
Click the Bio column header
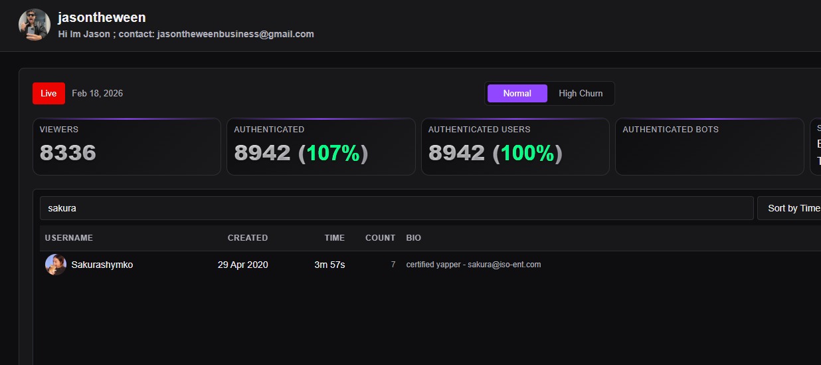coord(414,238)
